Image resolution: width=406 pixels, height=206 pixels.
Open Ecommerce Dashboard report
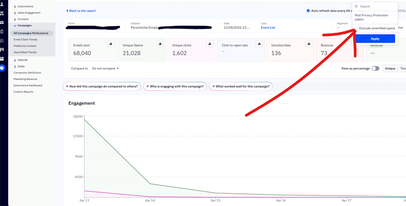coord(28,85)
